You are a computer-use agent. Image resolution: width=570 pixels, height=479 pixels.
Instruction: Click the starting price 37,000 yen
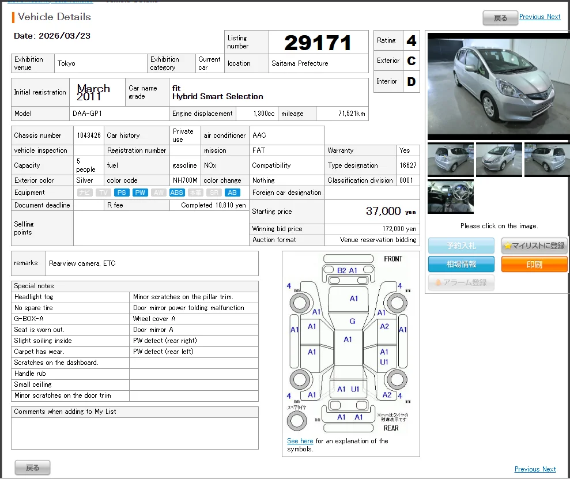click(x=391, y=211)
